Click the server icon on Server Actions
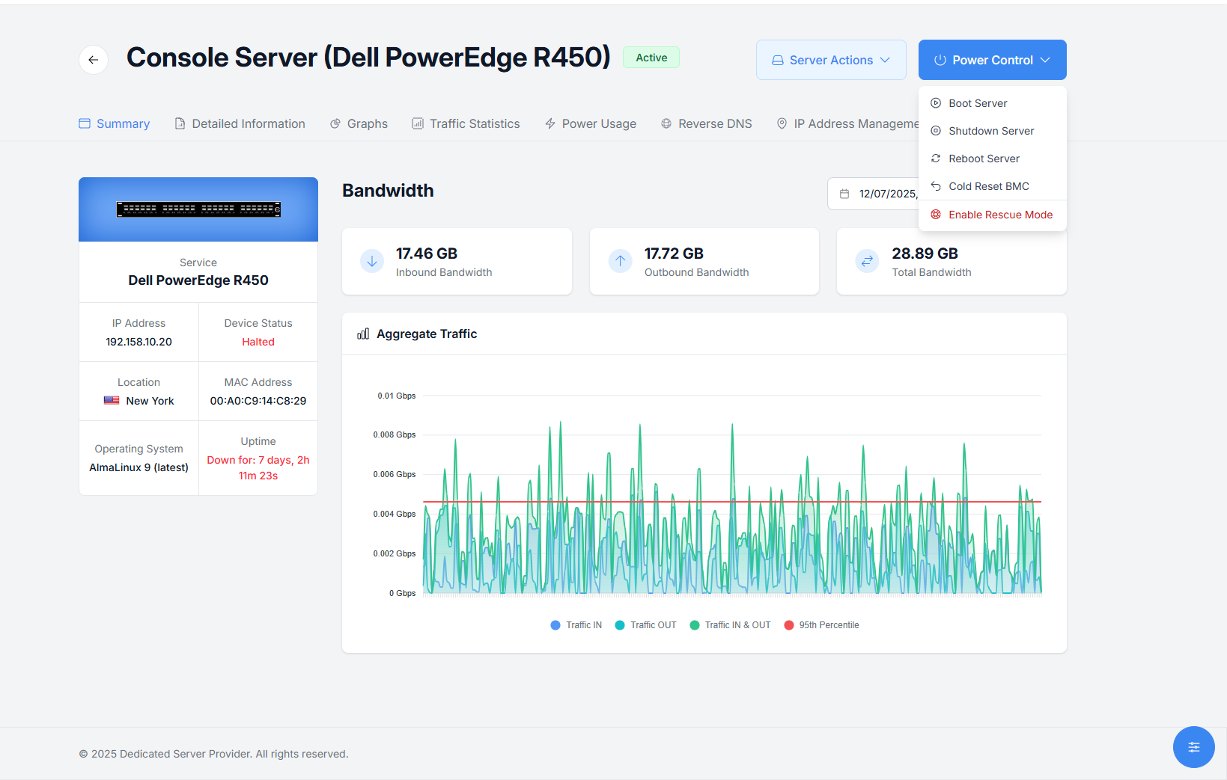This screenshot has width=1227, height=780. click(778, 60)
